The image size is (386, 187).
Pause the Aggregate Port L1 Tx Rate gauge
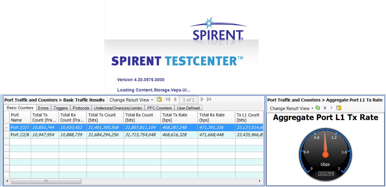(325, 108)
